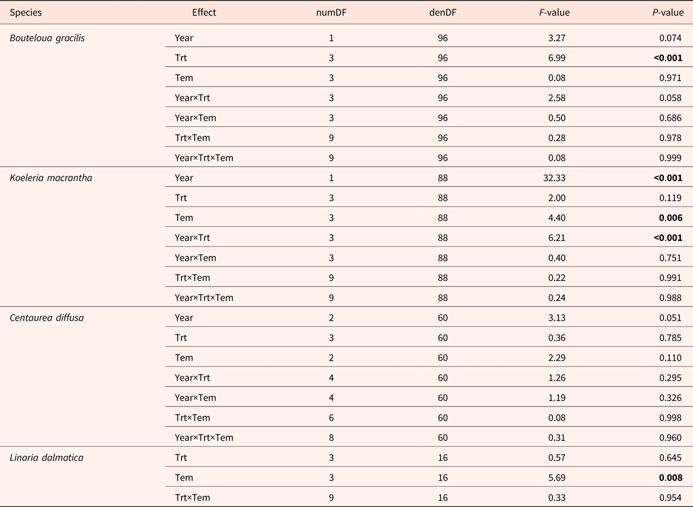
Task: Click the bold P-value 0.006
Action: (671, 218)
